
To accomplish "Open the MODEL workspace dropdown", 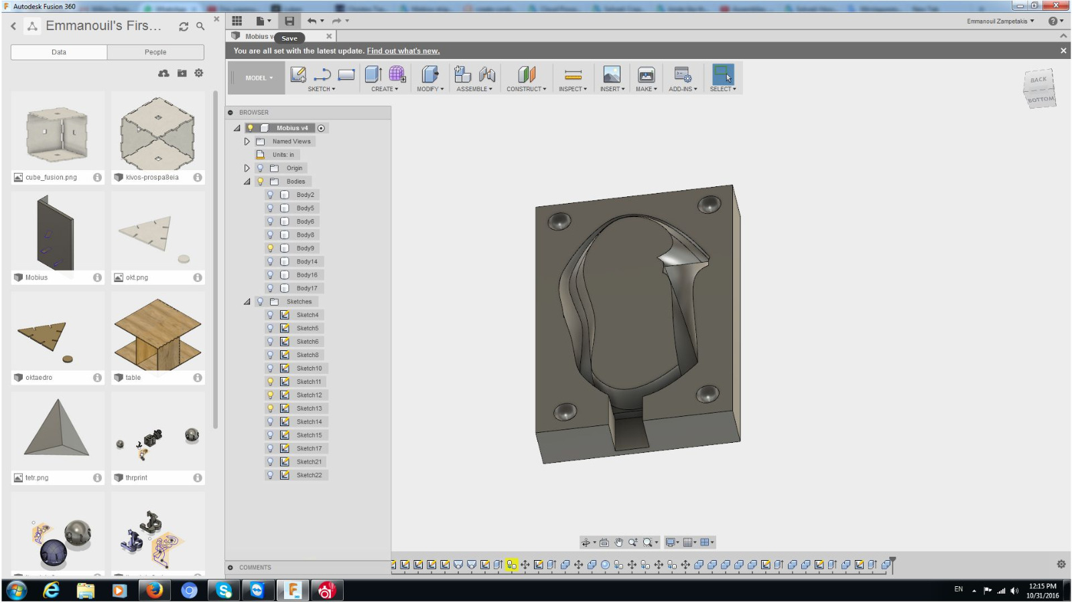I will tap(259, 78).
